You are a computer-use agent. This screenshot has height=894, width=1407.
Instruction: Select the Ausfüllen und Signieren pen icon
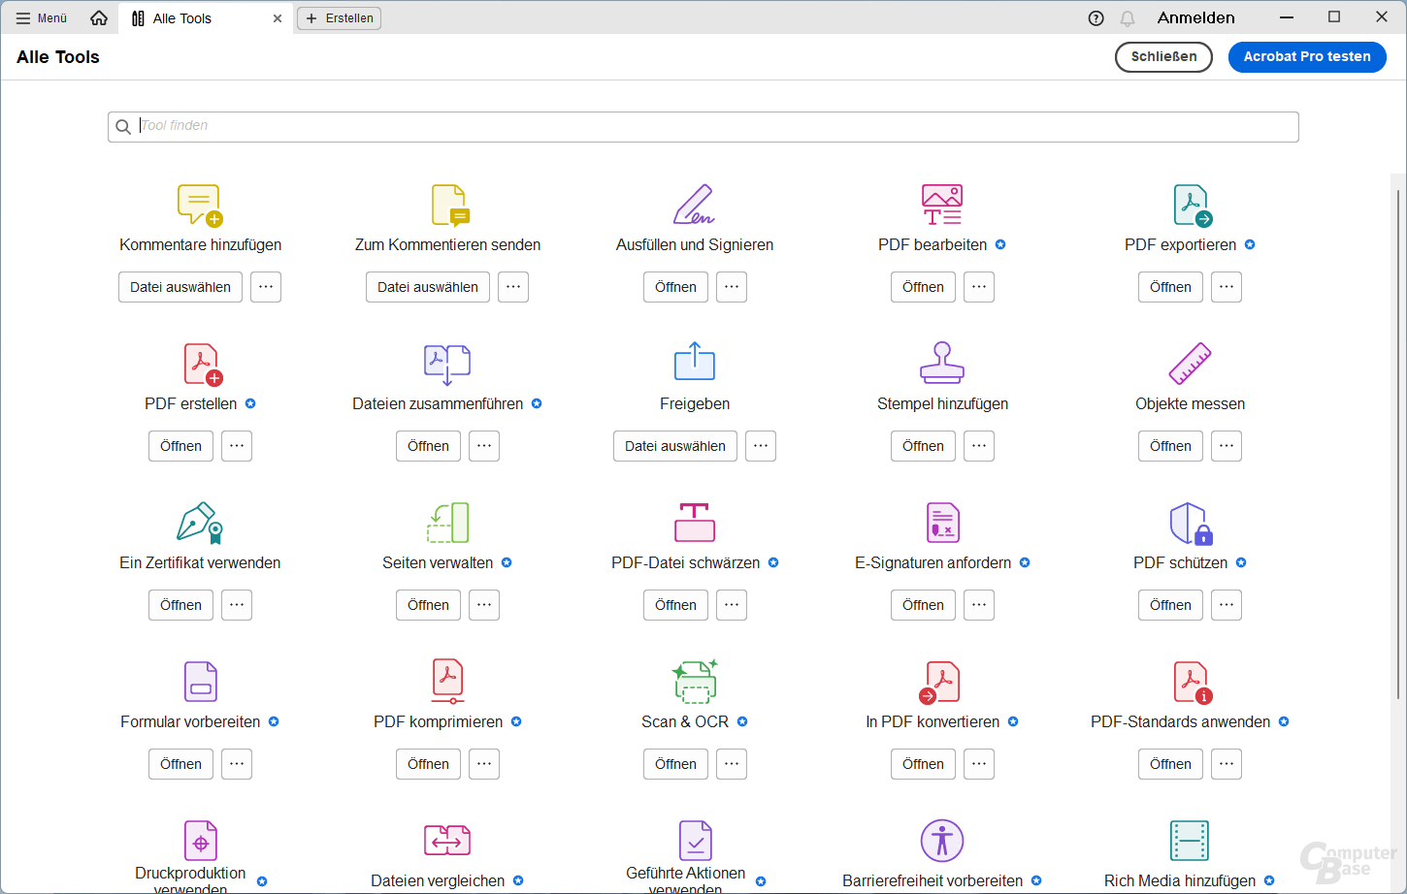[x=695, y=205]
